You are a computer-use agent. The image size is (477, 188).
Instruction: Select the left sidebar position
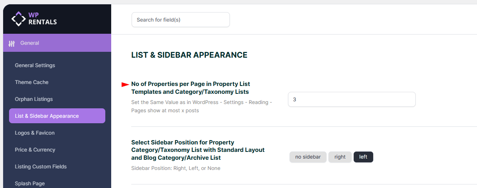coord(363,157)
